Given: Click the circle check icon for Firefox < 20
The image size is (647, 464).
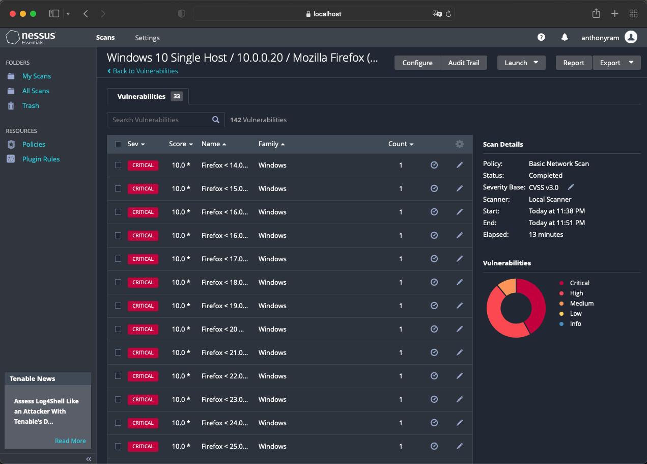Looking at the screenshot, I should pyautogui.click(x=434, y=329).
